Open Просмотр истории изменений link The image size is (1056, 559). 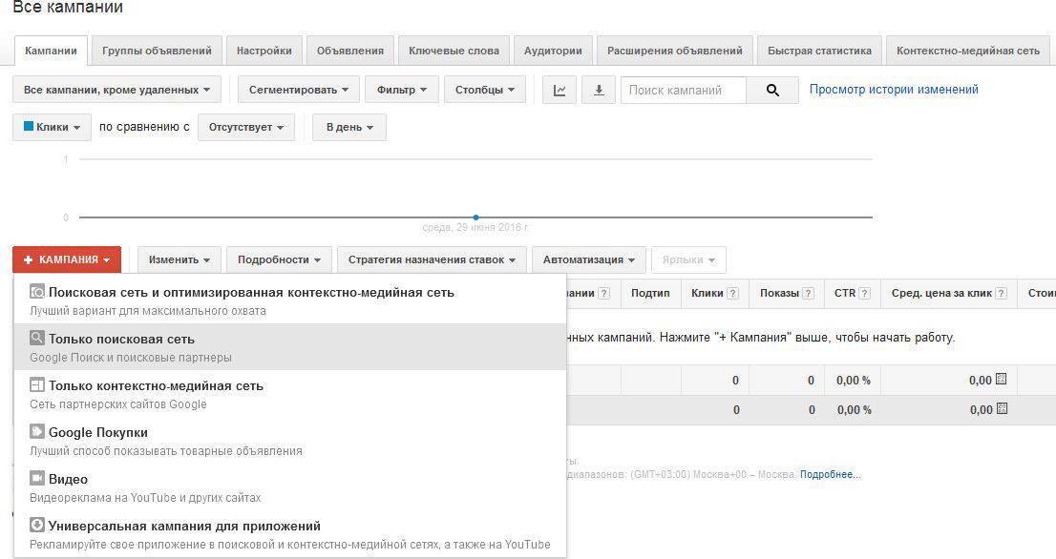coord(894,90)
